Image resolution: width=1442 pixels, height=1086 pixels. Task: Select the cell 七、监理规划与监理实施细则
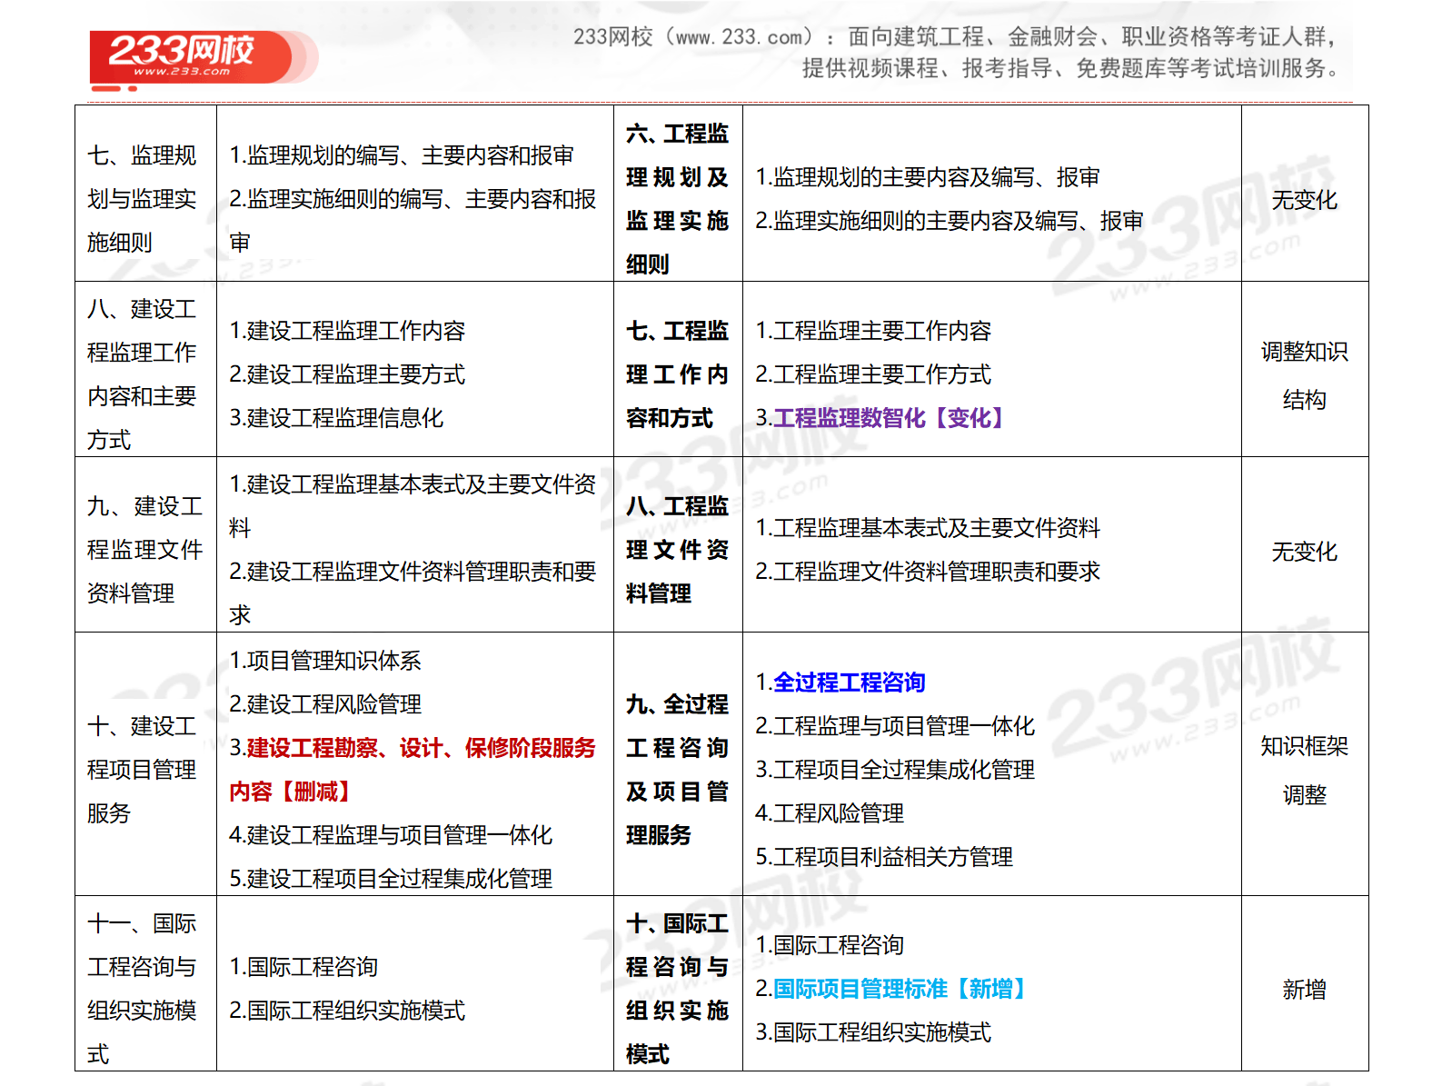(143, 199)
